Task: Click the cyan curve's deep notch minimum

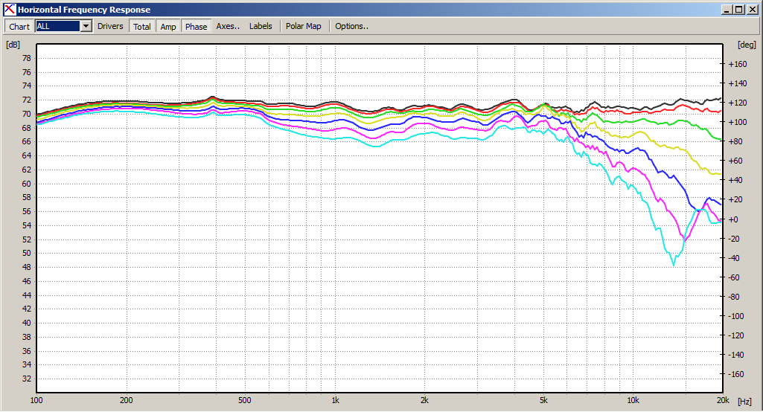Action: pyautogui.click(x=674, y=265)
